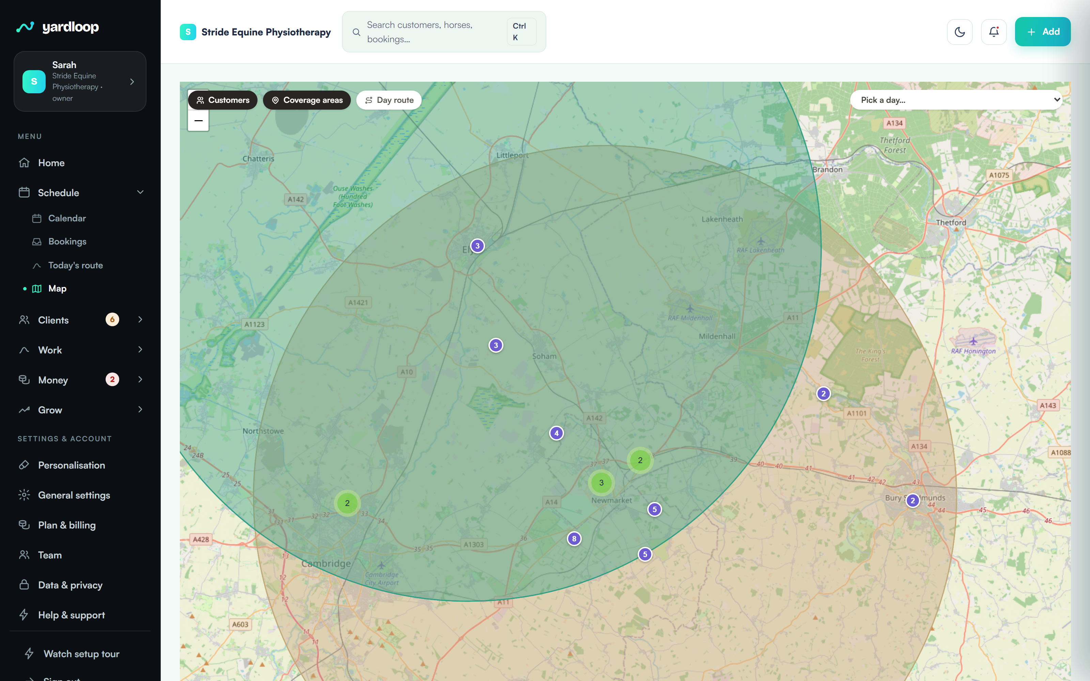Click green cluster 2 near A142
1090x681 pixels.
point(640,460)
